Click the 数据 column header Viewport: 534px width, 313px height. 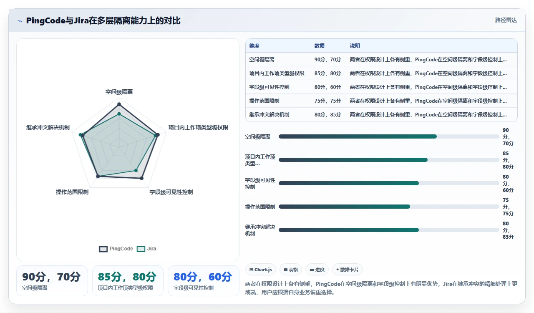click(x=319, y=46)
